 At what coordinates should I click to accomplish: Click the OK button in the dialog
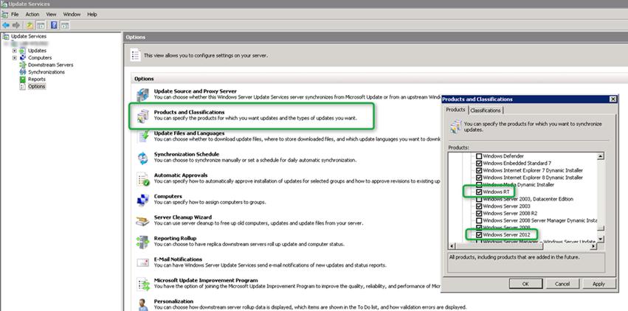pyautogui.click(x=525, y=283)
